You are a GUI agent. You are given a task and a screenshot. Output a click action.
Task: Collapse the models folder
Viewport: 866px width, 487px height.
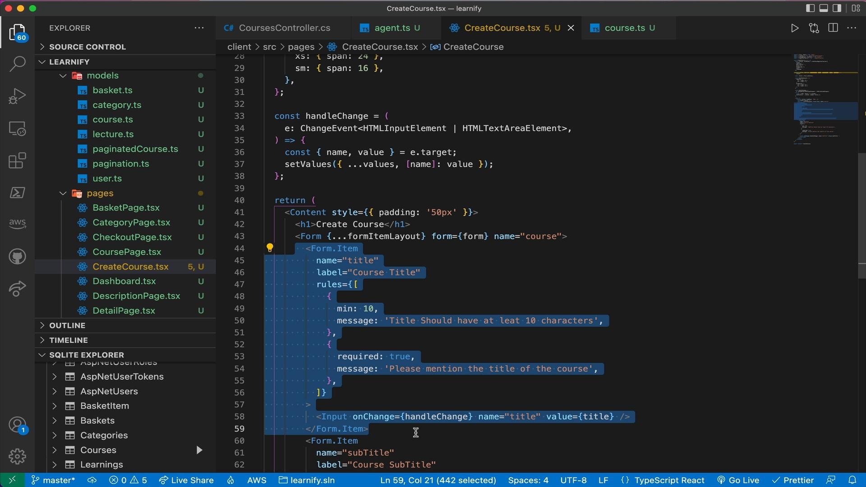click(63, 76)
